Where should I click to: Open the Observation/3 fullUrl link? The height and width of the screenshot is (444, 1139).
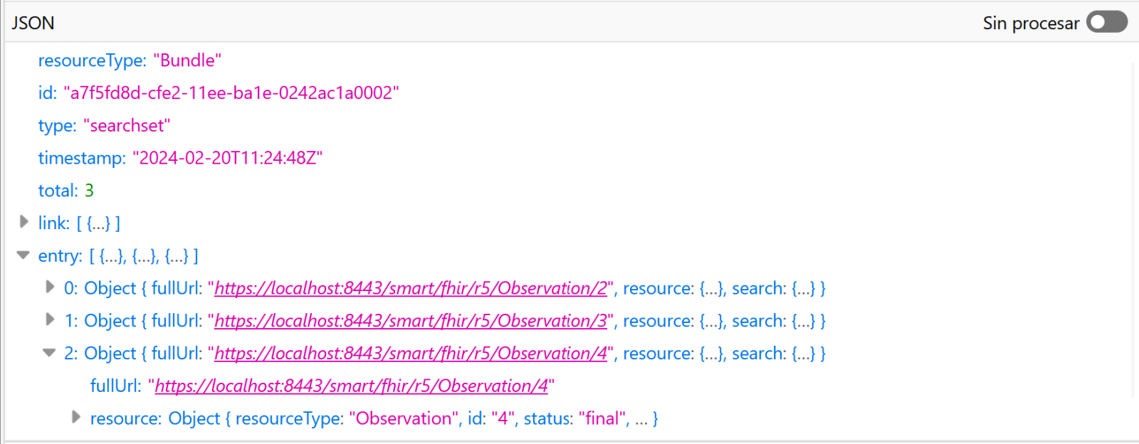tap(411, 321)
